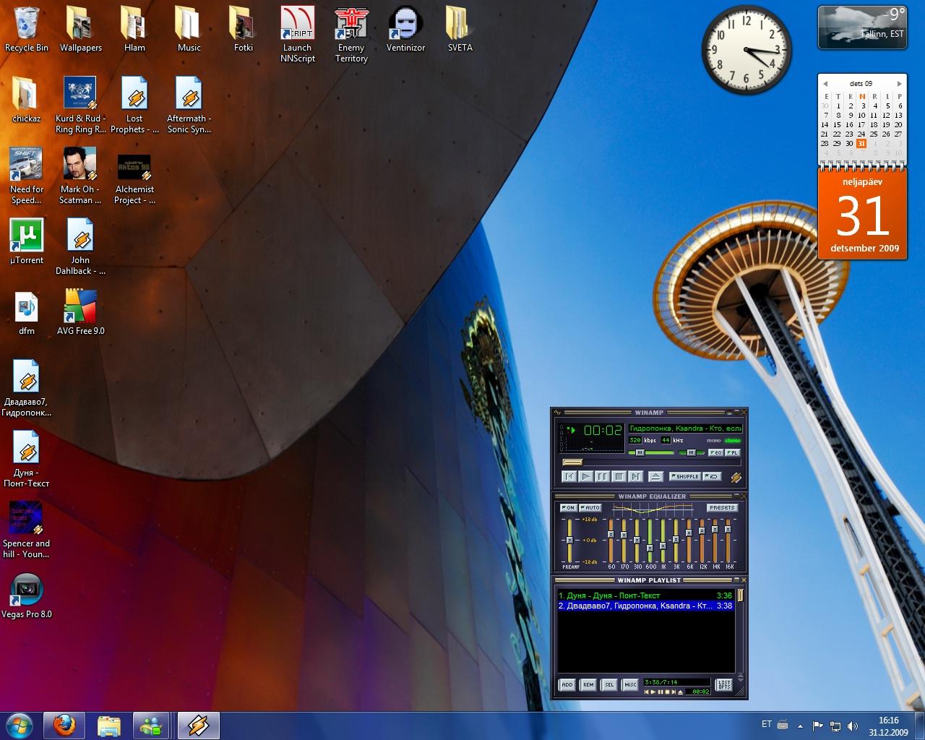Click the 600 Hz equalizer band slider
The height and width of the screenshot is (740, 925).
(650, 540)
